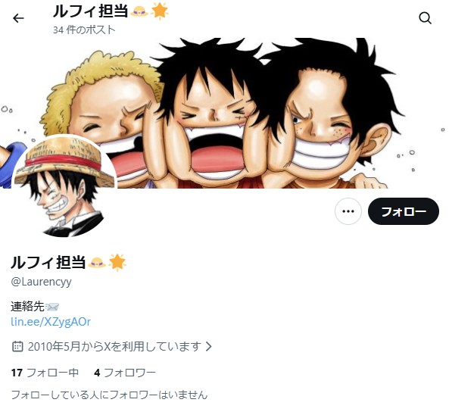Click the back arrow icon

pos(18,18)
